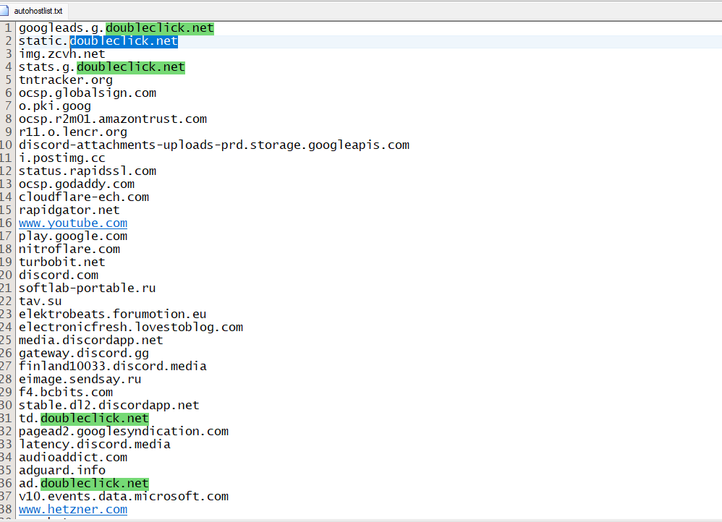Click line number 31 in the gutter

point(6,419)
